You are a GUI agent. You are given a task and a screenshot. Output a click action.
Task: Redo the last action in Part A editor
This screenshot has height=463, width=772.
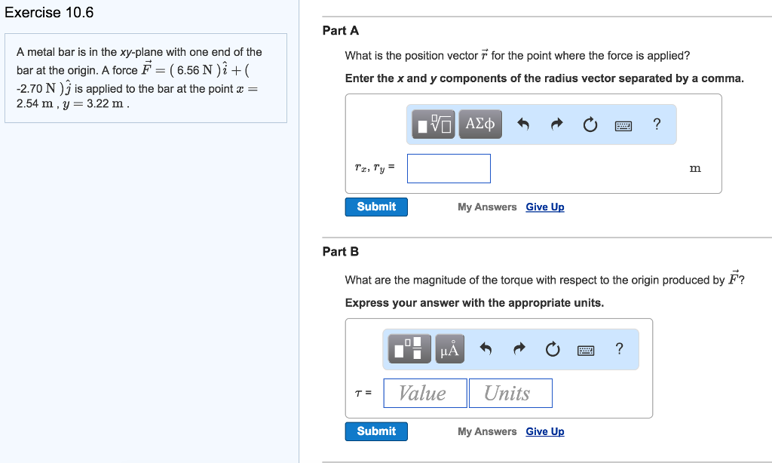click(x=556, y=124)
